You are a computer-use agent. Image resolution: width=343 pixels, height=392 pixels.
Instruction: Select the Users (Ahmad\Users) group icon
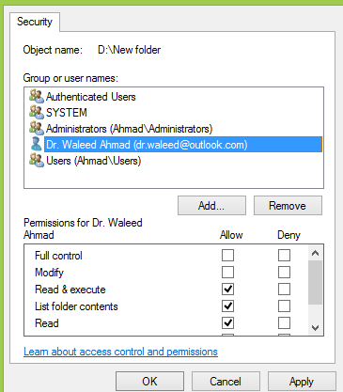pyautogui.click(x=37, y=160)
